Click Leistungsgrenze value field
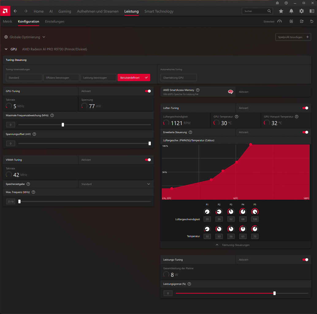The image size is (317, 314). 168,293
